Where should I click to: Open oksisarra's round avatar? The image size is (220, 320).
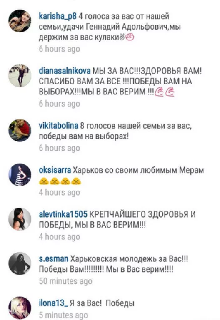[x=20, y=175]
